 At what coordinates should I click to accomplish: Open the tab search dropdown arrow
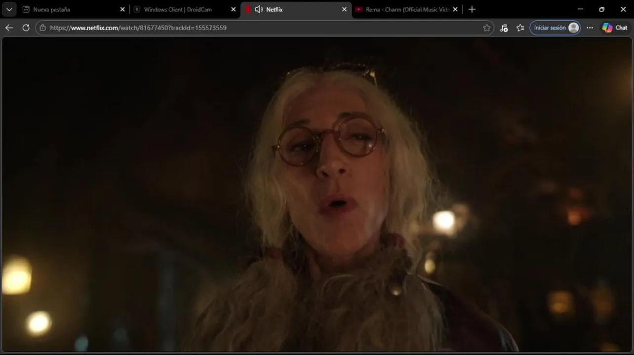point(9,9)
